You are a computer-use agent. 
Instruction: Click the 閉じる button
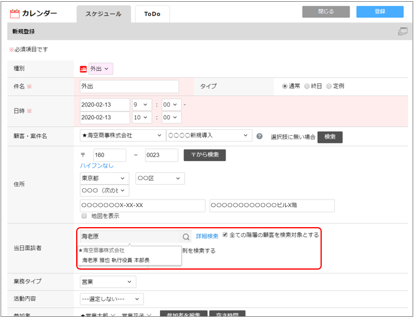click(326, 12)
